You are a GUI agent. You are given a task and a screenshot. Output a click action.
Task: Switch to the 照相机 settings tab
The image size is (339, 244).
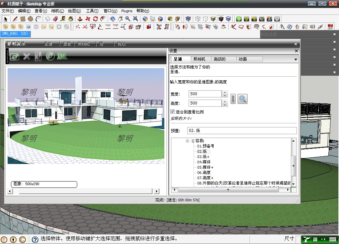pos(201,59)
